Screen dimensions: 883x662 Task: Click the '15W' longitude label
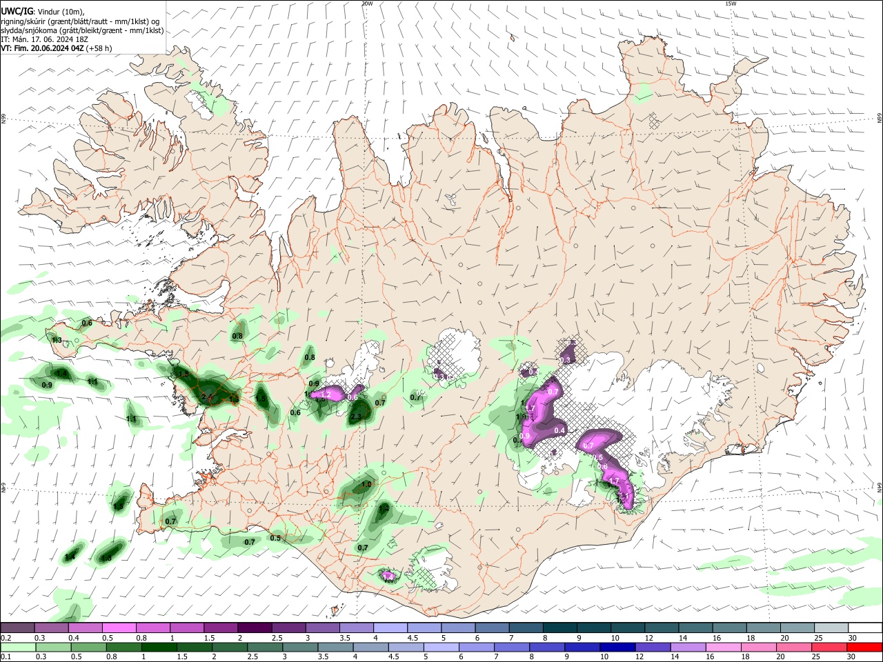click(x=731, y=3)
